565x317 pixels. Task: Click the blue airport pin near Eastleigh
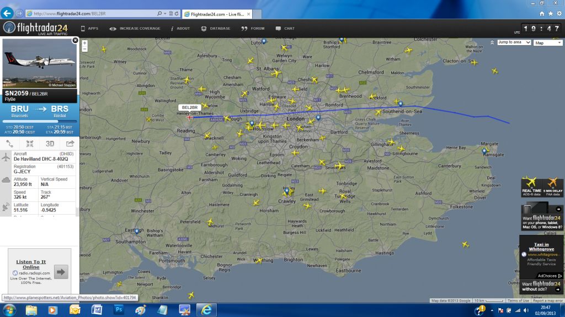(137, 231)
